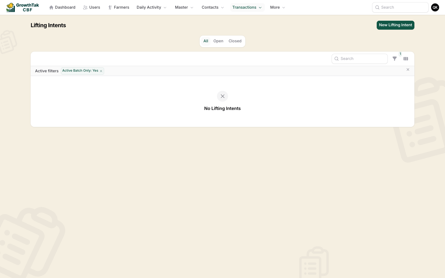The height and width of the screenshot is (278, 445).
Task: Click the Active filters label
Action: [47, 71]
